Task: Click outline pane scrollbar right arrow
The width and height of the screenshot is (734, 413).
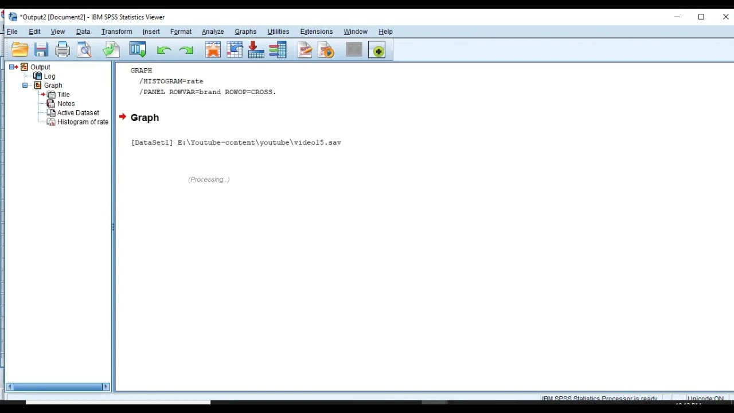Action: (106, 387)
